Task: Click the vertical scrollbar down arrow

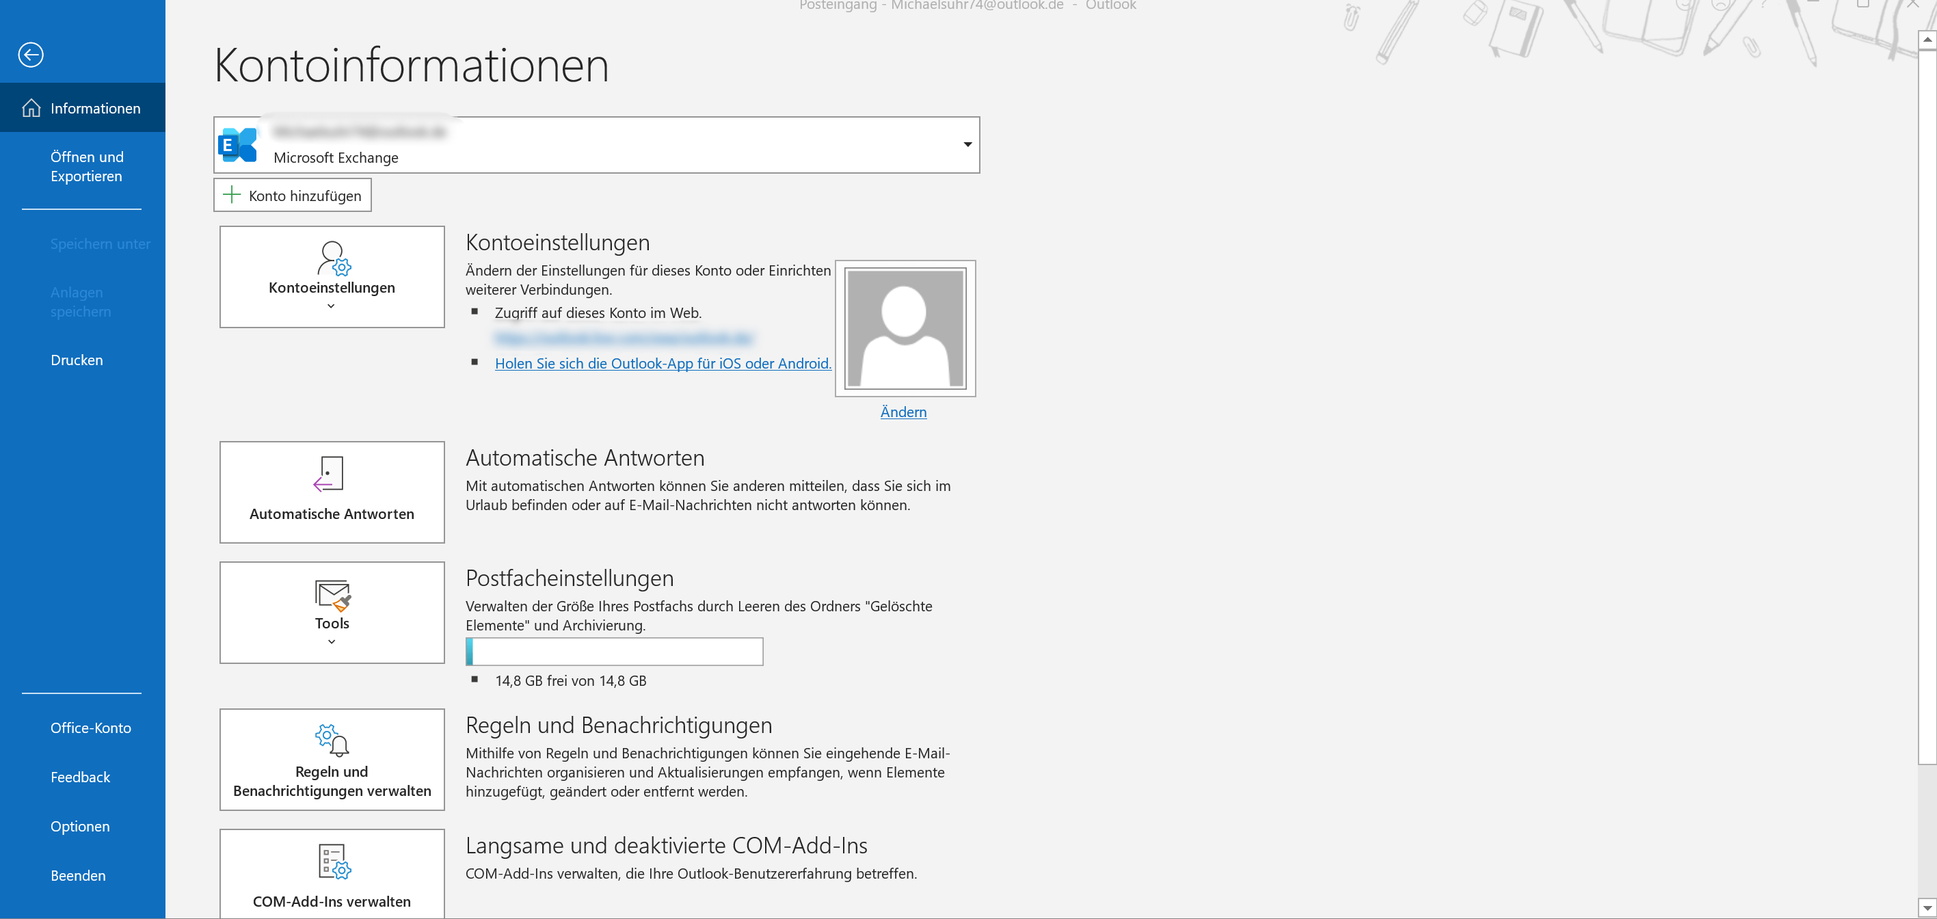Action: [1927, 908]
